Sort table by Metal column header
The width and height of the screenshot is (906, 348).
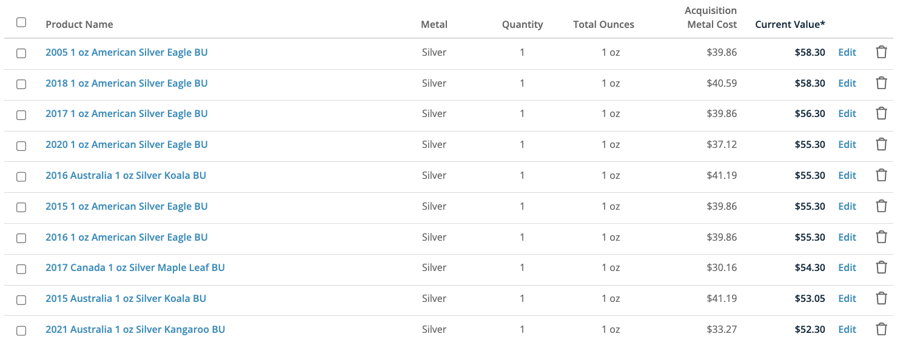[434, 24]
